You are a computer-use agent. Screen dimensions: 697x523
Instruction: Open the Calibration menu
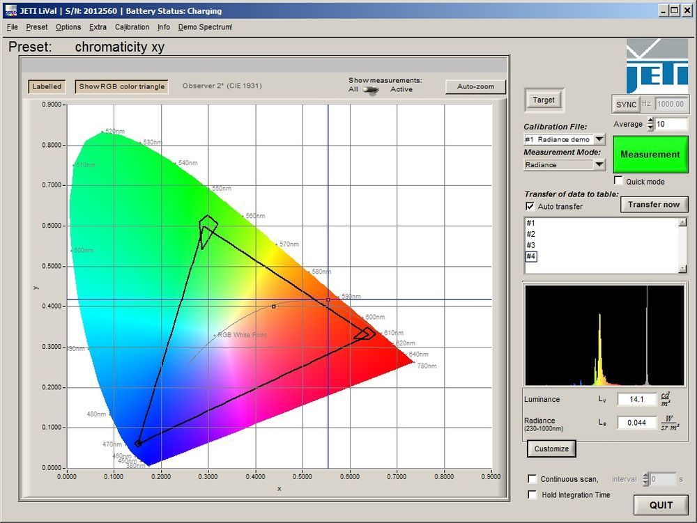[132, 27]
